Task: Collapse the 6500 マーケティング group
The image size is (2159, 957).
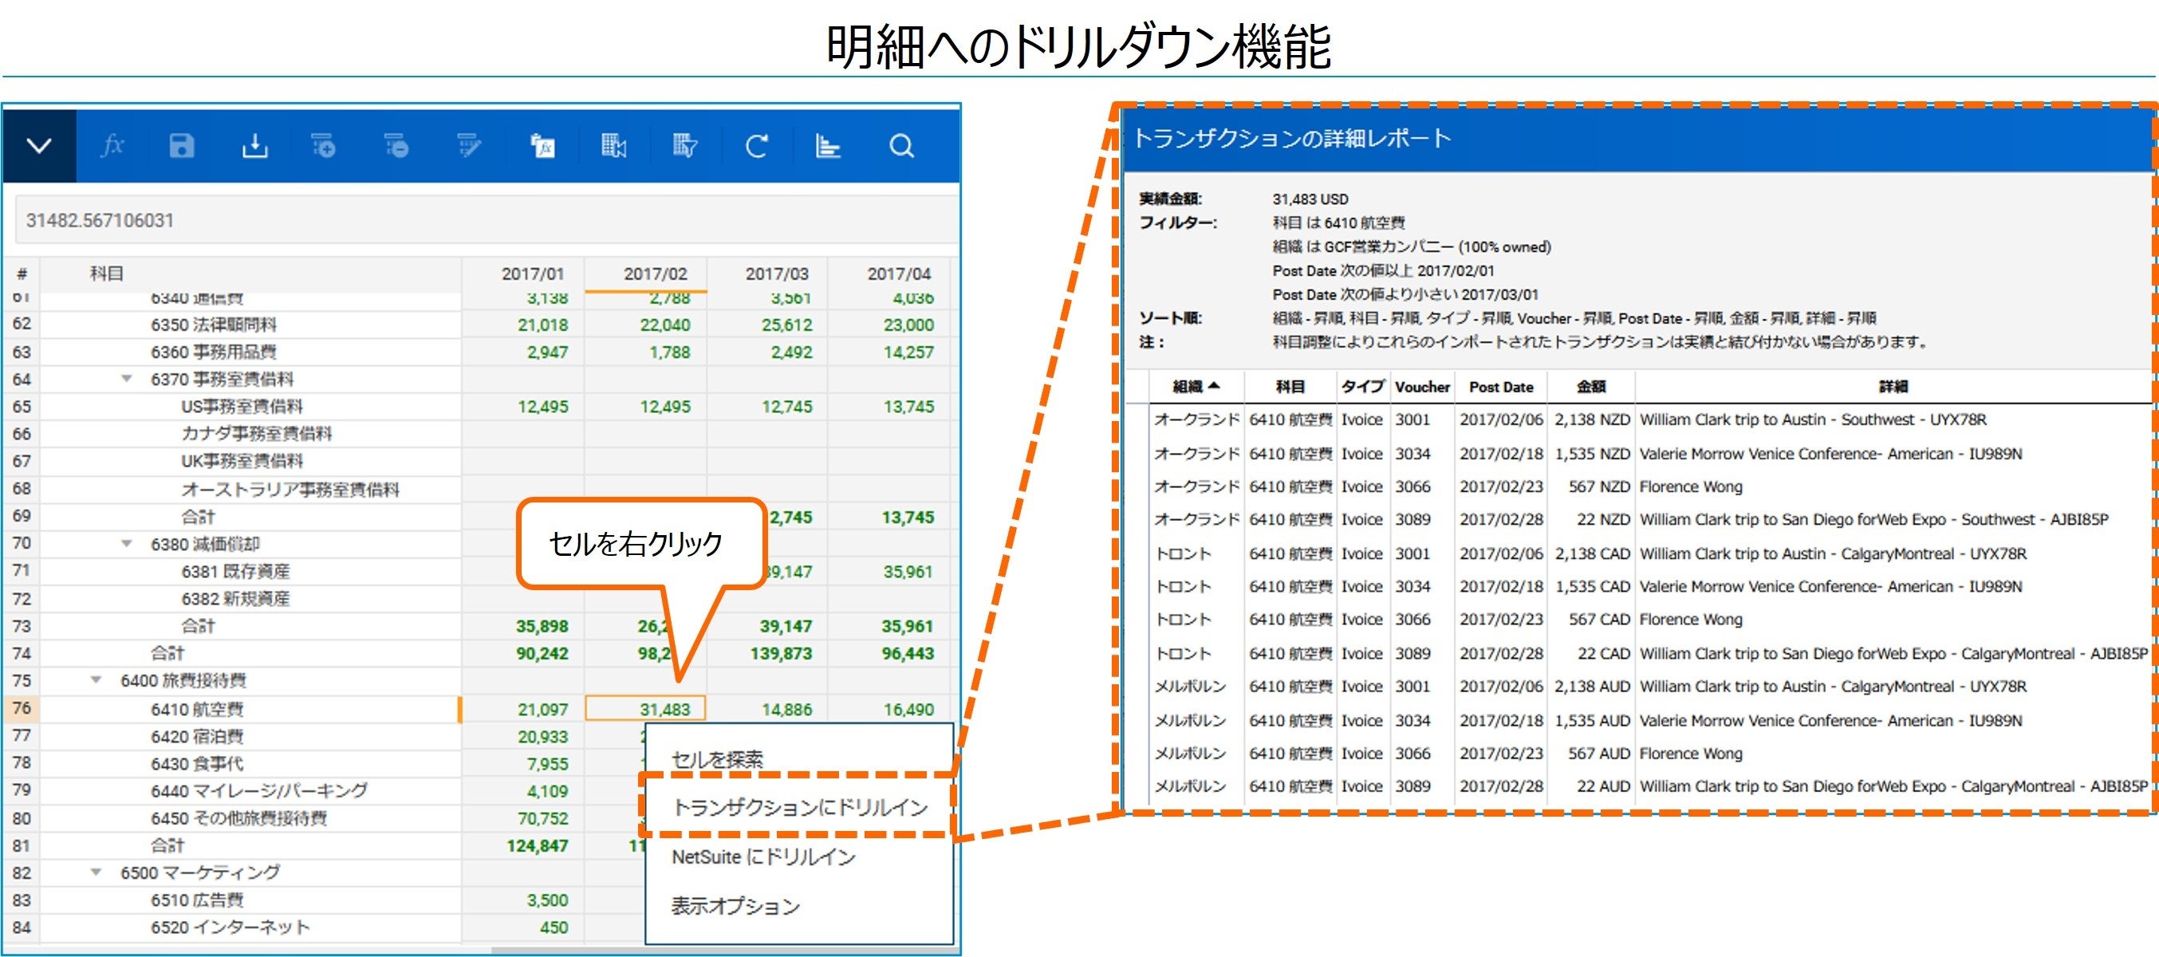Action: click(x=97, y=872)
